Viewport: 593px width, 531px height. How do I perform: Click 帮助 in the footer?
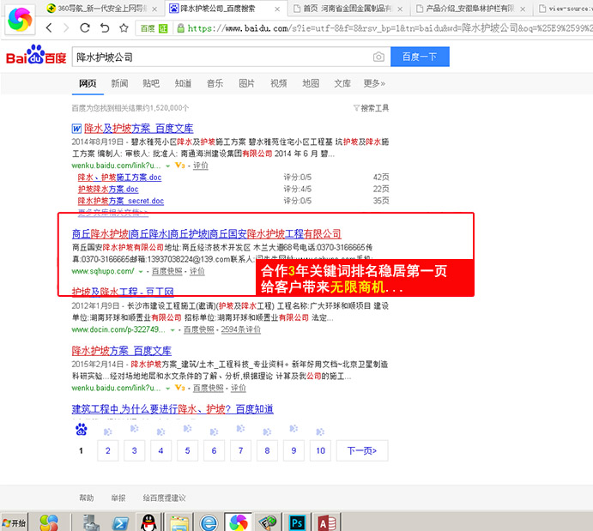point(87,498)
